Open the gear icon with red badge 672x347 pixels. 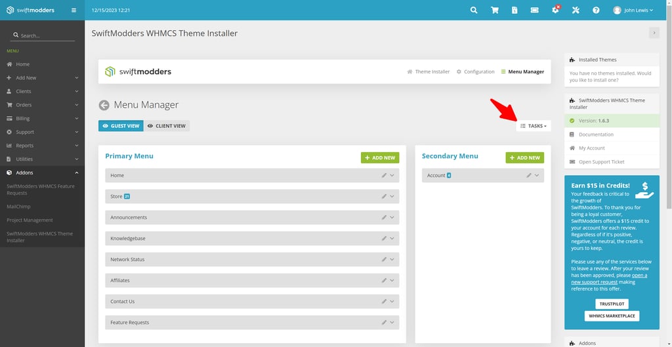tap(555, 10)
